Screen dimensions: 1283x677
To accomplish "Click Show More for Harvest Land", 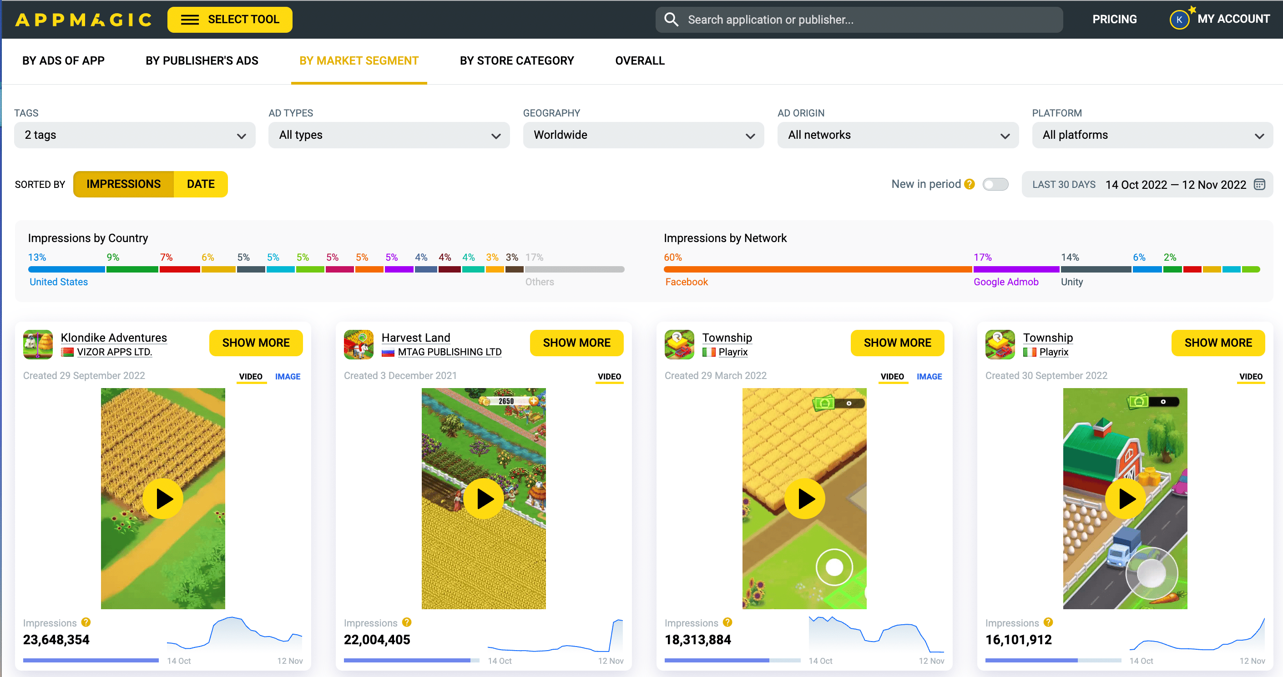I will [576, 343].
